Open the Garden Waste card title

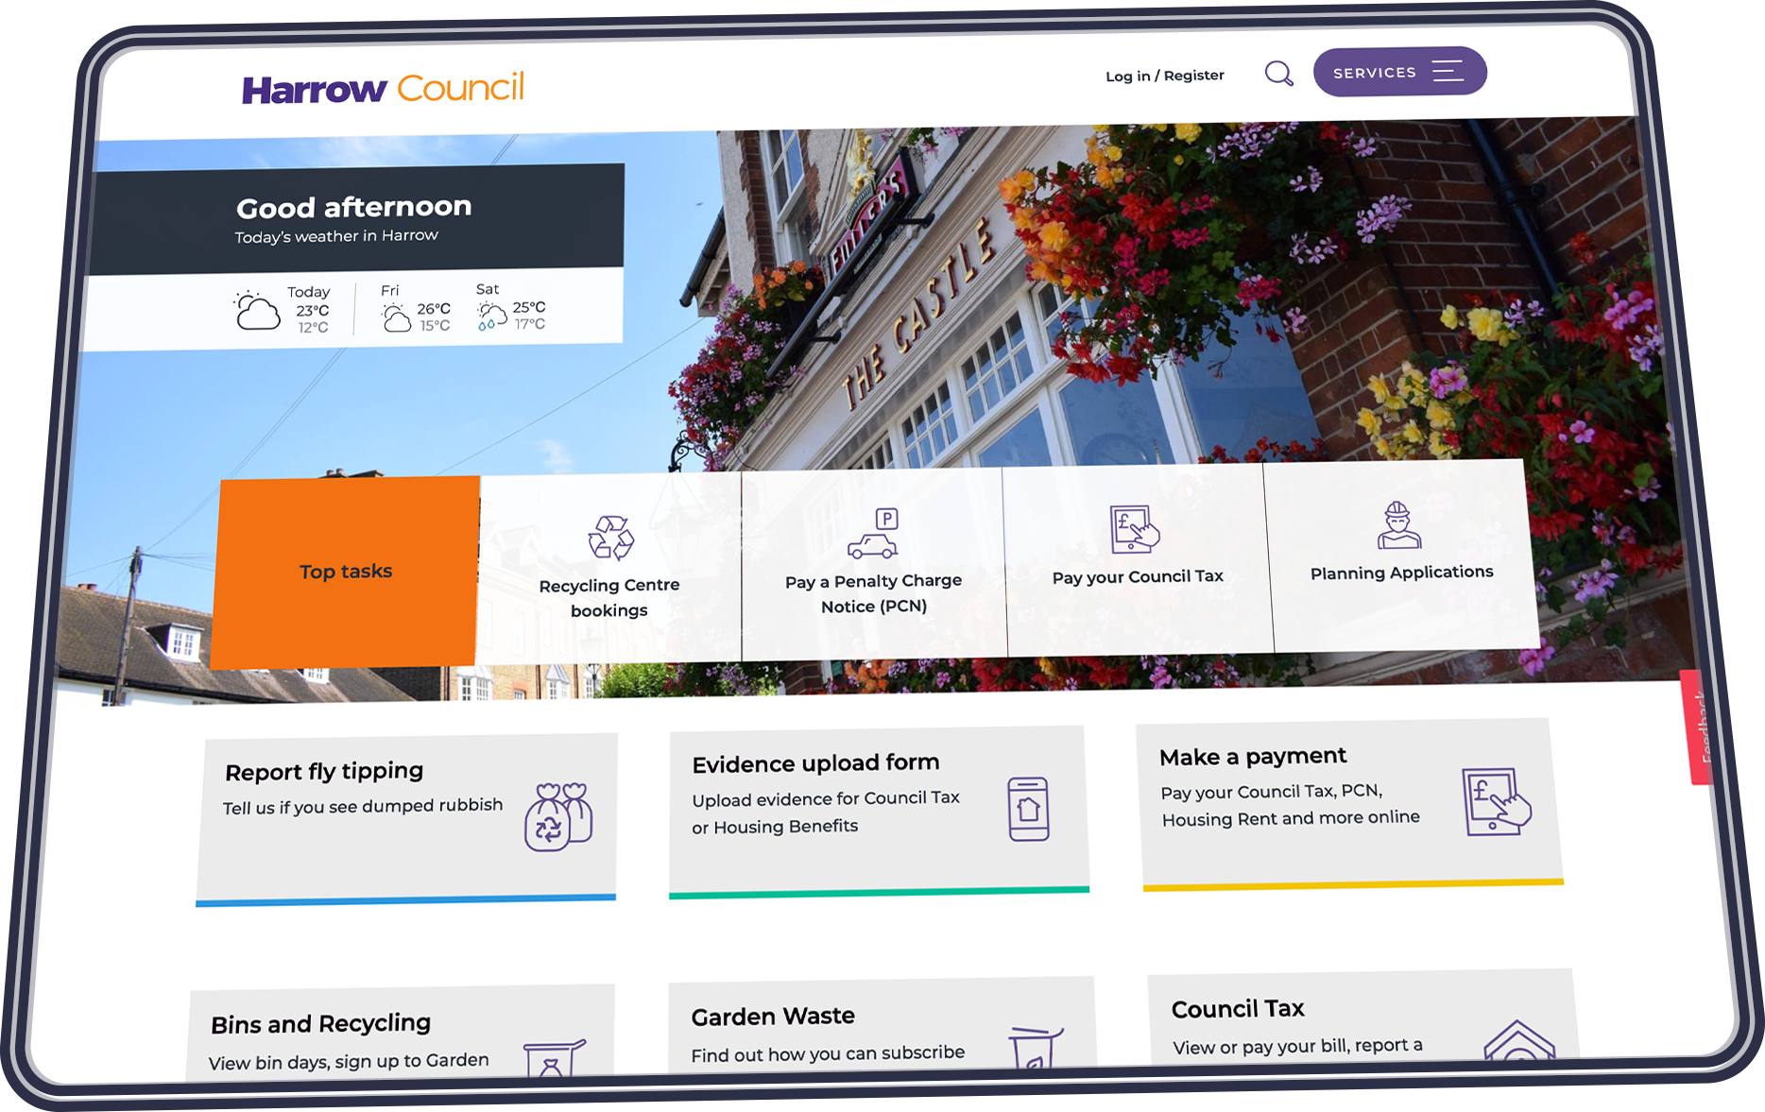pyautogui.click(x=773, y=1017)
